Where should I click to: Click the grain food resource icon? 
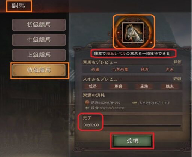click(x=87, y=108)
